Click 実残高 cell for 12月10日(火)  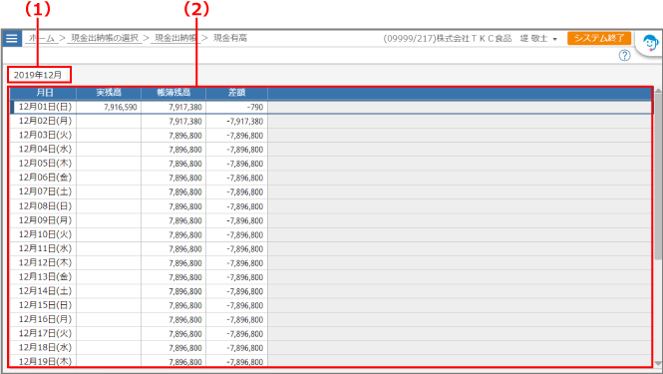coord(109,234)
